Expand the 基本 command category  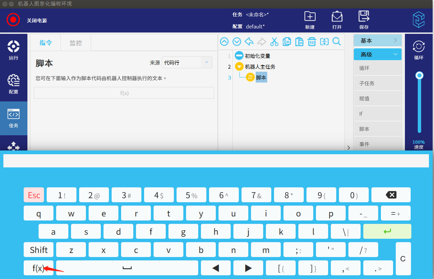click(x=378, y=41)
